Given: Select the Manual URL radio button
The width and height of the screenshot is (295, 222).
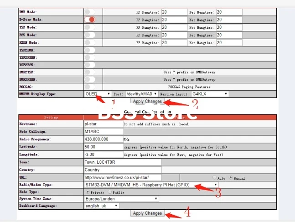Looking at the screenshot, I should [x=230, y=177].
